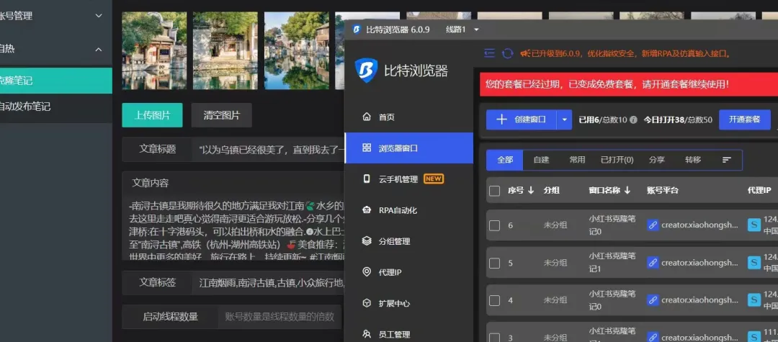Open 分组管理 in BitBrowser sidebar
Viewport: 778px width, 342px height.
click(x=409, y=241)
